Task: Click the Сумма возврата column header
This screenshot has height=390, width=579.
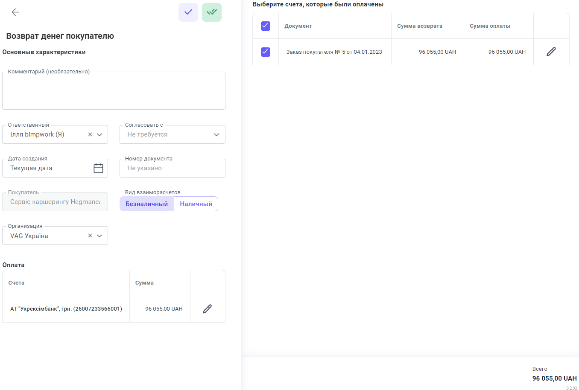Action: (420, 26)
